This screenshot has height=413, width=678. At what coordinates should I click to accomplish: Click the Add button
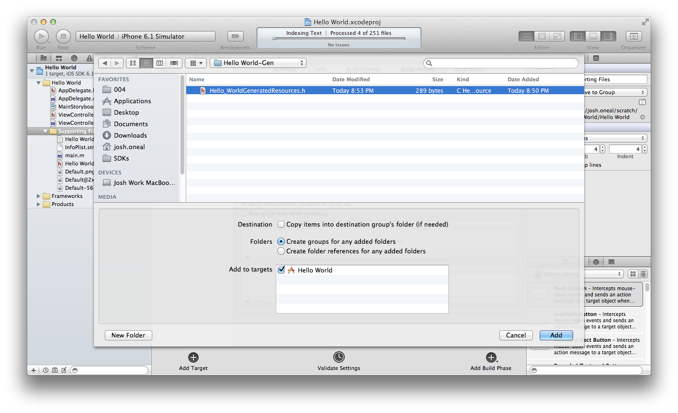click(556, 335)
